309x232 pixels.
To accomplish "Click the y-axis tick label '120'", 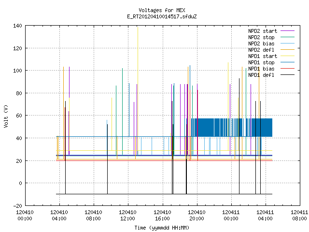I will pyautogui.click(x=17, y=48).
